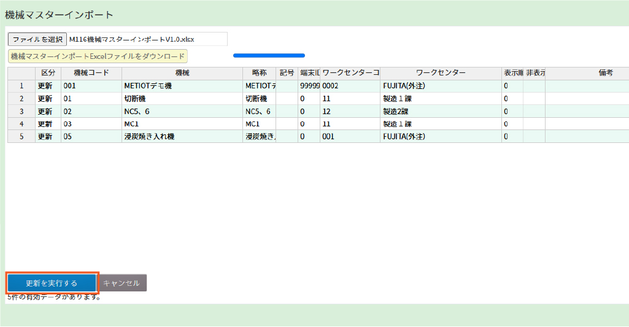Select the ワークセンター column header

(440, 73)
